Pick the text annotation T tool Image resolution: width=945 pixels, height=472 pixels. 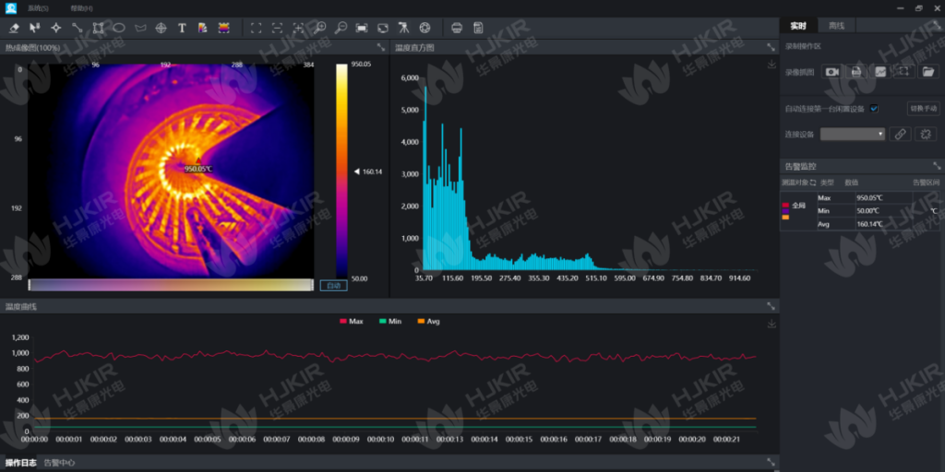tap(182, 28)
